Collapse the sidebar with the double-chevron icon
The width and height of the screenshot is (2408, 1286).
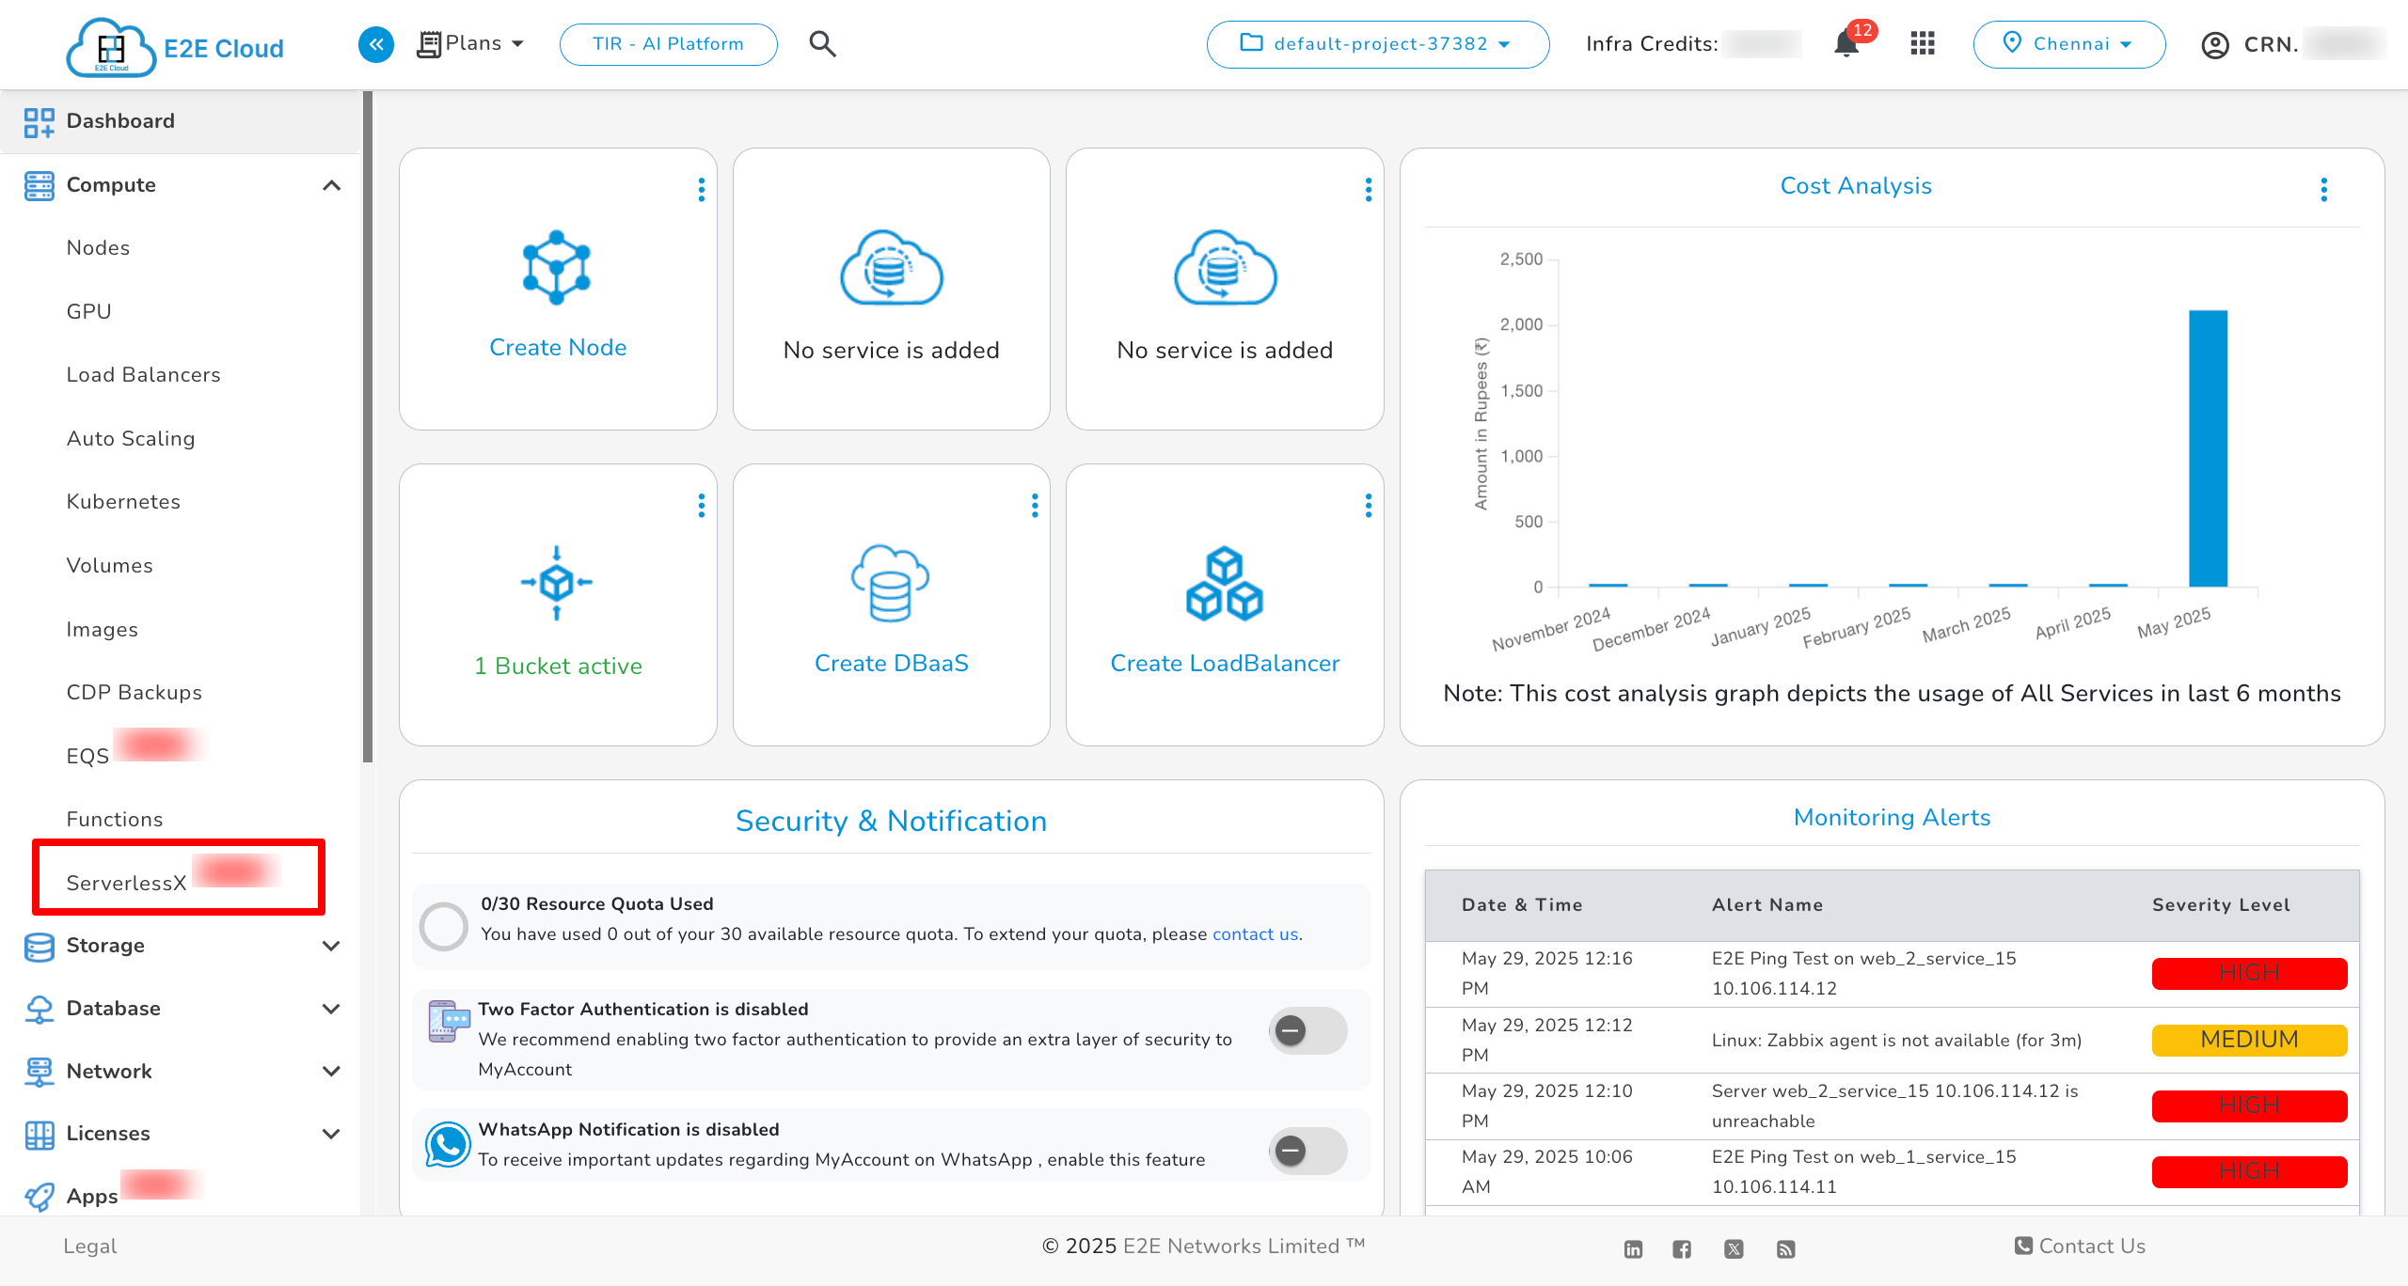375,44
